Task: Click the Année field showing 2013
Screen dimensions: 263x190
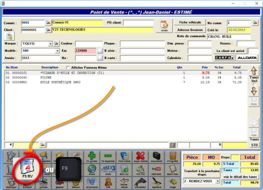Action: click(x=40, y=58)
